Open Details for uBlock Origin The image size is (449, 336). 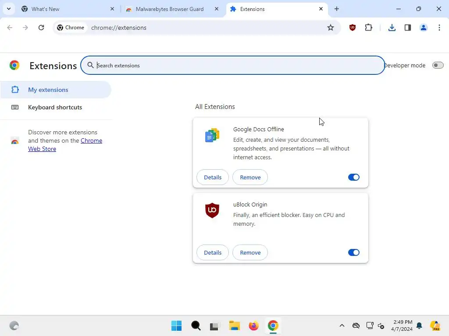coord(213,252)
